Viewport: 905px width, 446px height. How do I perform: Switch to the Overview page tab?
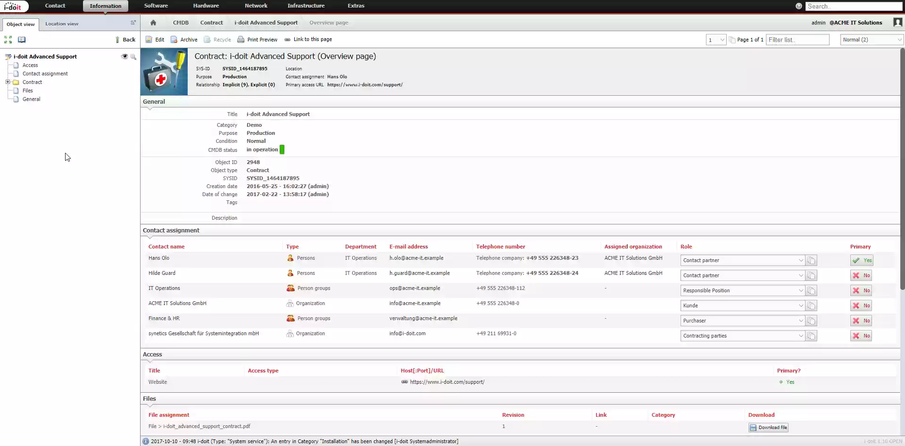point(329,22)
